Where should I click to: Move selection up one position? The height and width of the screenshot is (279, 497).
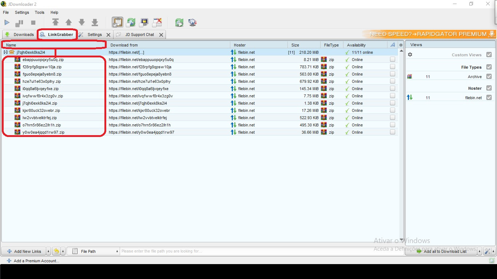point(68,23)
